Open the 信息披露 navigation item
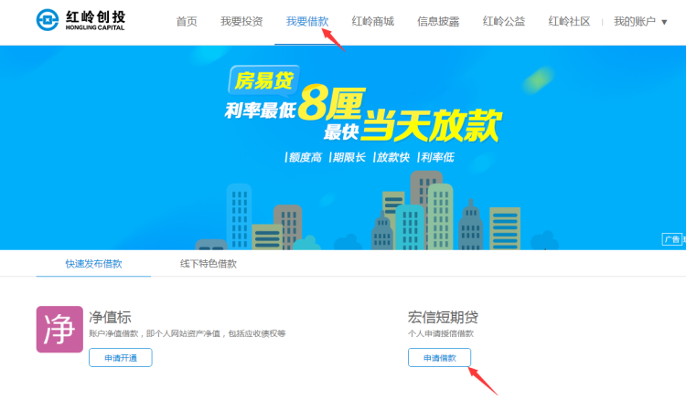This screenshot has width=686, height=410. (438, 21)
